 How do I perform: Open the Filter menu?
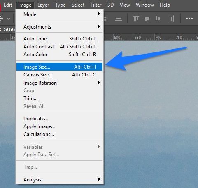96,5
